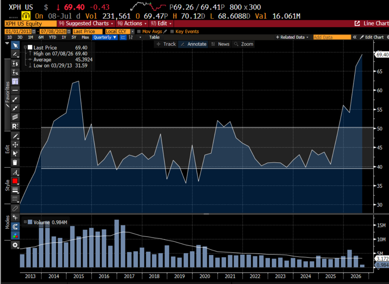The height and width of the screenshot is (284, 389).
Task: Select the percent change measurement tool
Action: coord(15,72)
